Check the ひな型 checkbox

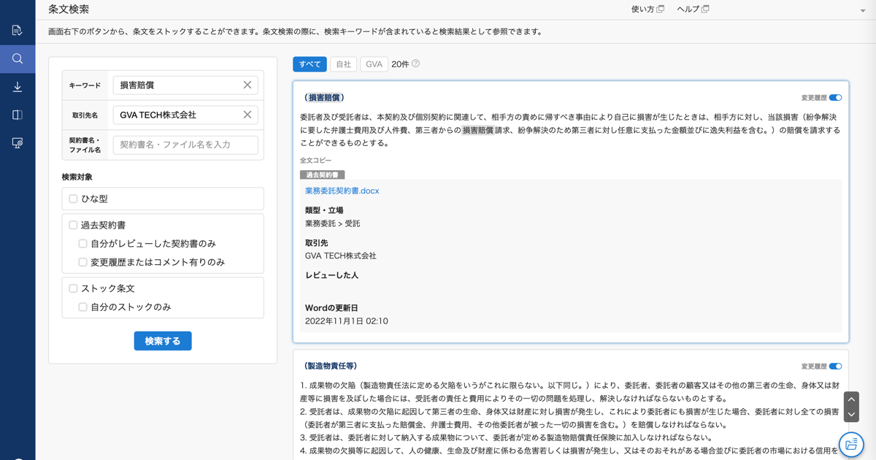click(73, 199)
